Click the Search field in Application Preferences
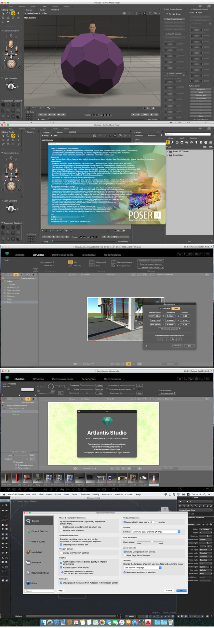The height and width of the screenshot is (628, 214). point(40,591)
